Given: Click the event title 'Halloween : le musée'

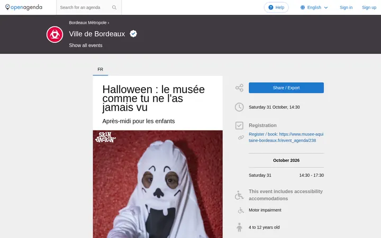Looking at the screenshot, I should click(153, 98).
